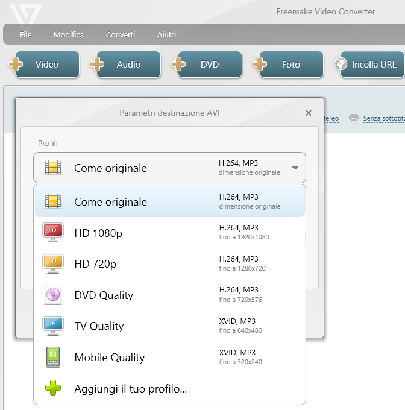Click 'XVID, MP3' in Mobile Quality row
Screen dimensions: 405x410
(237, 353)
